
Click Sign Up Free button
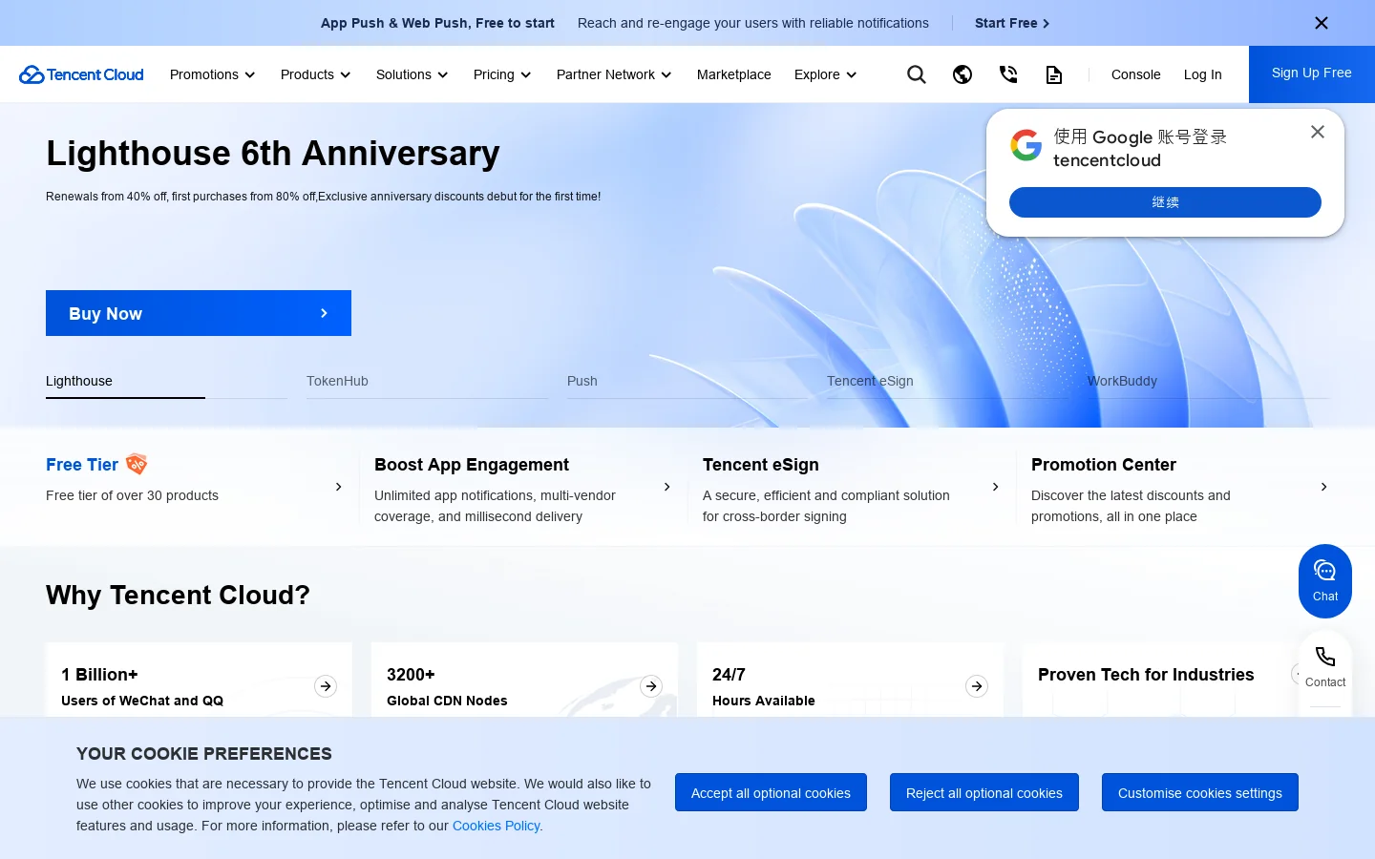tap(1312, 73)
